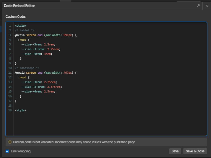211x158 pixels.
Task: Click the empty editor area below the code
Action: click(x=110, y=124)
